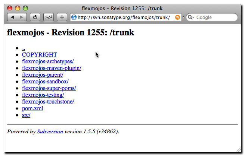Reload the page with the refresh button
This screenshot has width=245, height=156.
35,17
